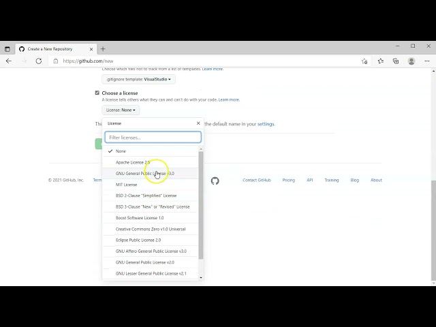The height and width of the screenshot is (327, 436).
Task: Click license list scroll down arrow
Action: [201, 277]
